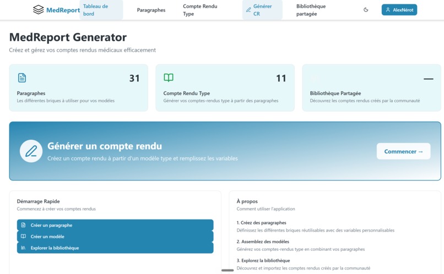Open the Bibliothèque partagée tab
This screenshot has height=274, width=444.
click(x=311, y=10)
